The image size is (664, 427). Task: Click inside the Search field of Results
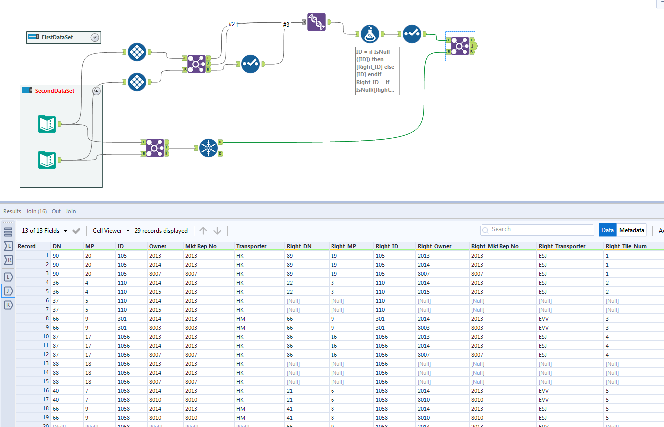(537, 229)
